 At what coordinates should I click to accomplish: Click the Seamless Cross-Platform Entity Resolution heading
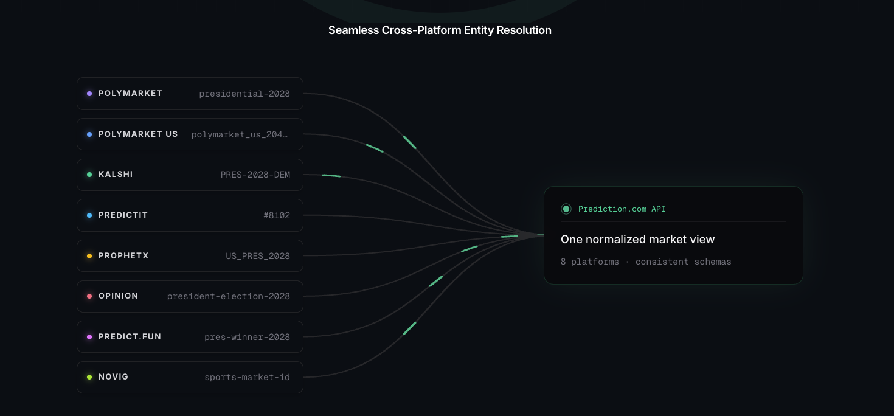440,30
